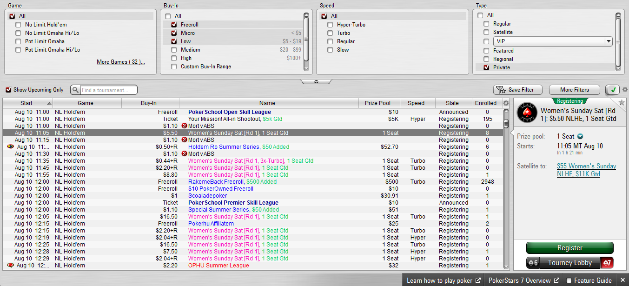Check the Turbo speed filter
The height and width of the screenshot is (286, 629).
pos(330,33)
